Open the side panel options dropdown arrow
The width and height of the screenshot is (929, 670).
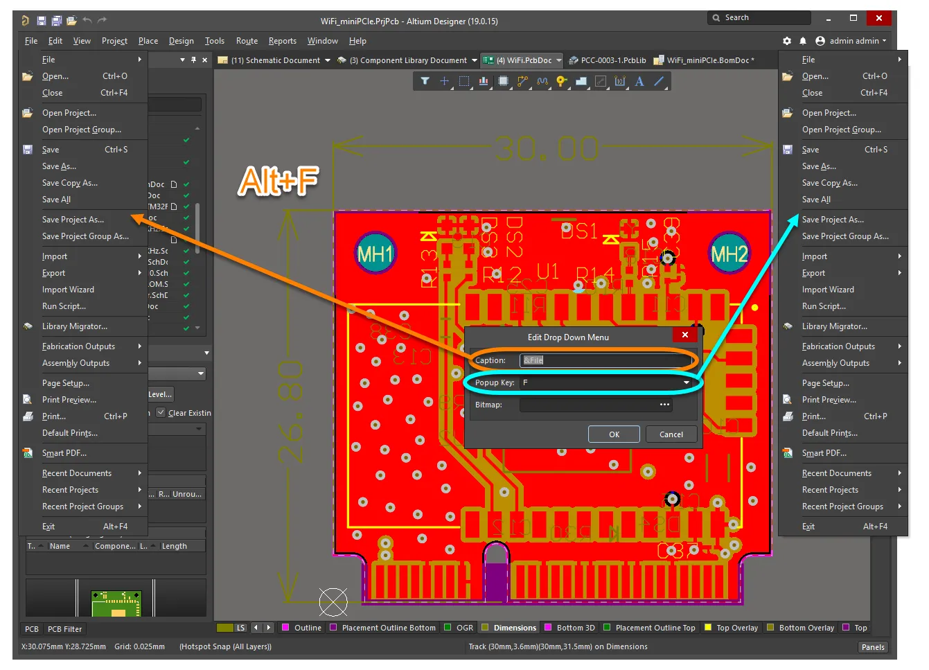tap(183, 60)
